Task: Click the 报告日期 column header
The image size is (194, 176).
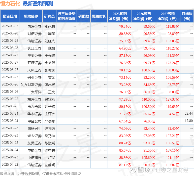Action: 10,16
